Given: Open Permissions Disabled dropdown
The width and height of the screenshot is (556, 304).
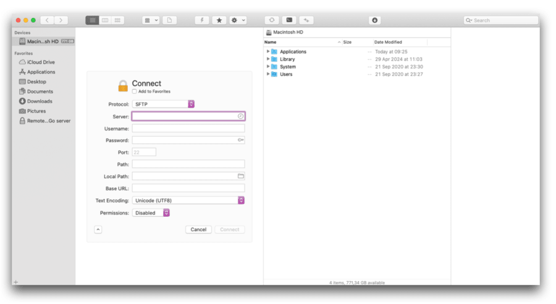Looking at the screenshot, I should (151, 213).
